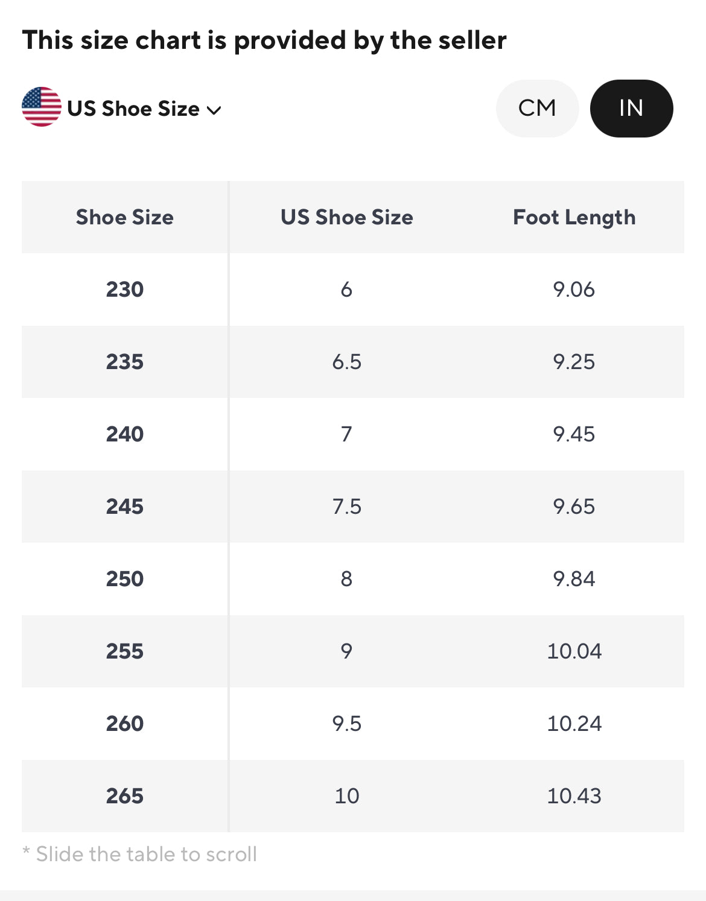The width and height of the screenshot is (706, 901).
Task: Click foot length 10.04 value
Action: pyautogui.click(x=574, y=651)
